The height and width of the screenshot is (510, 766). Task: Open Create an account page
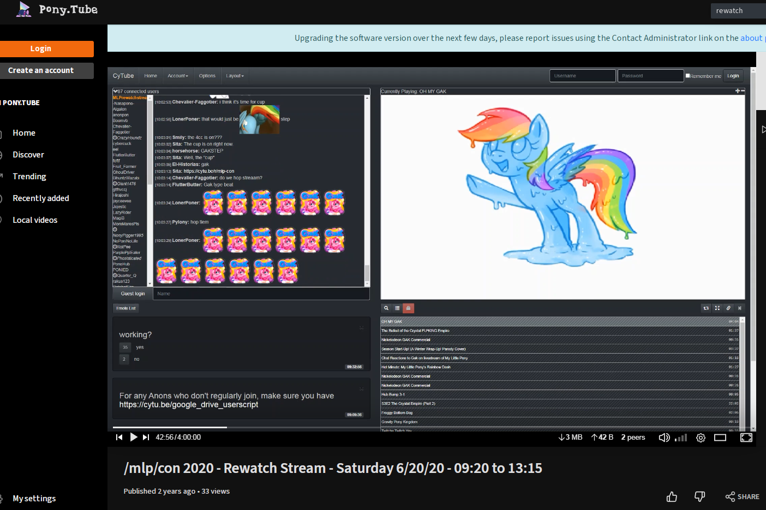(41, 70)
